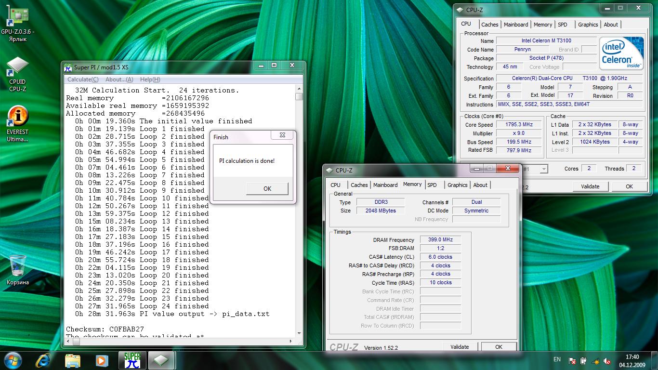Image resolution: width=658 pixels, height=370 pixels.
Task: Switch to Graphics tab in upper CPU-Z
Action: [x=588, y=25]
